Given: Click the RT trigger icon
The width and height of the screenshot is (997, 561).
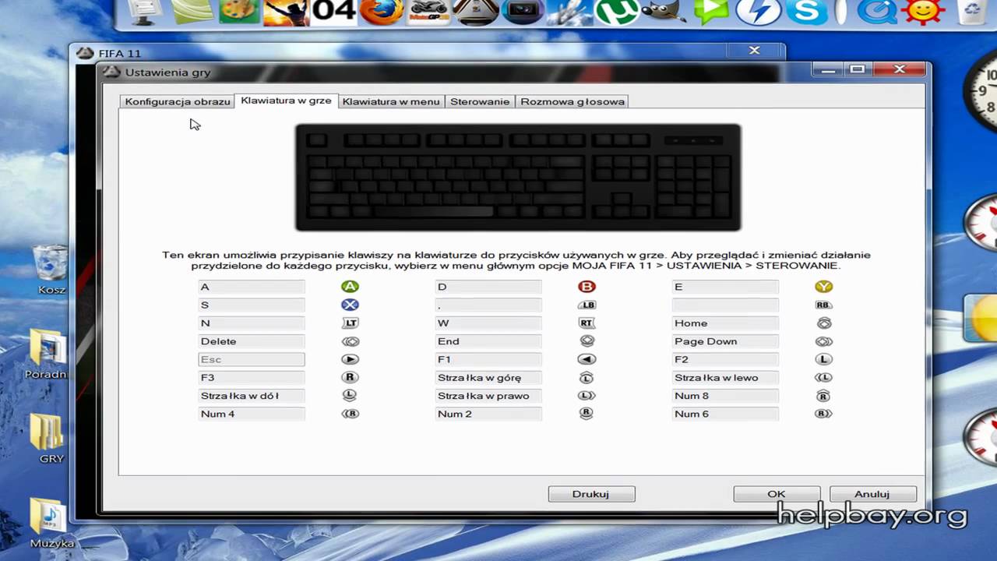Looking at the screenshot, I should tap(587, 323).
